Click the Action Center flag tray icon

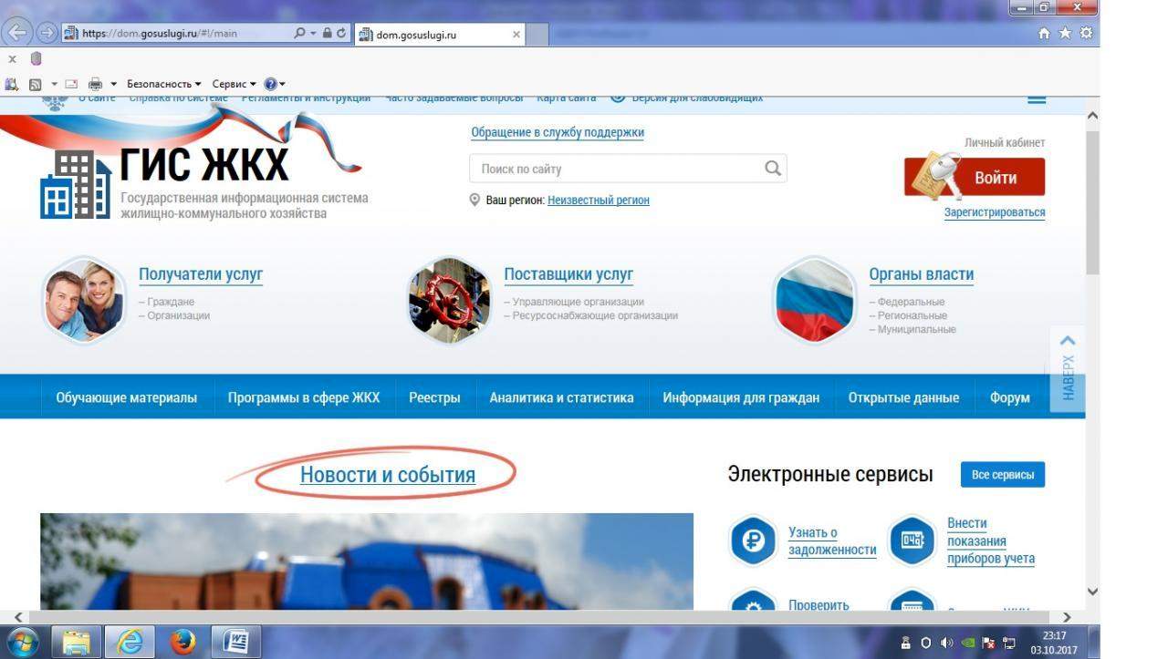point(988,643)
